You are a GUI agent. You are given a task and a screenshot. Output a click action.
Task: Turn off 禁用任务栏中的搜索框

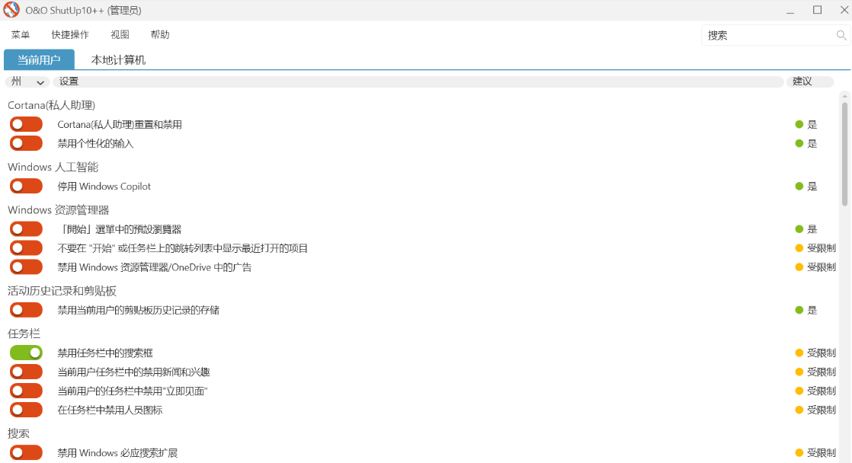(26, 353)
